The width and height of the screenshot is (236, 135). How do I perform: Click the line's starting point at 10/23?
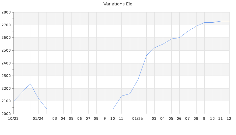click(13, 101)
